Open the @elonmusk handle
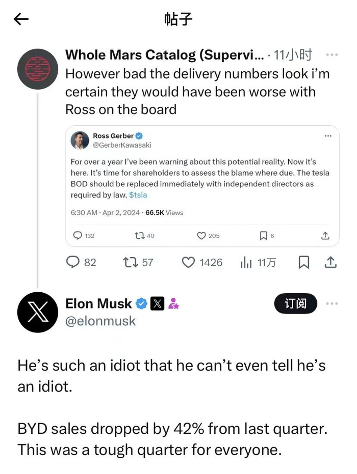The image size is (357, 474). (x=100, y=321)
